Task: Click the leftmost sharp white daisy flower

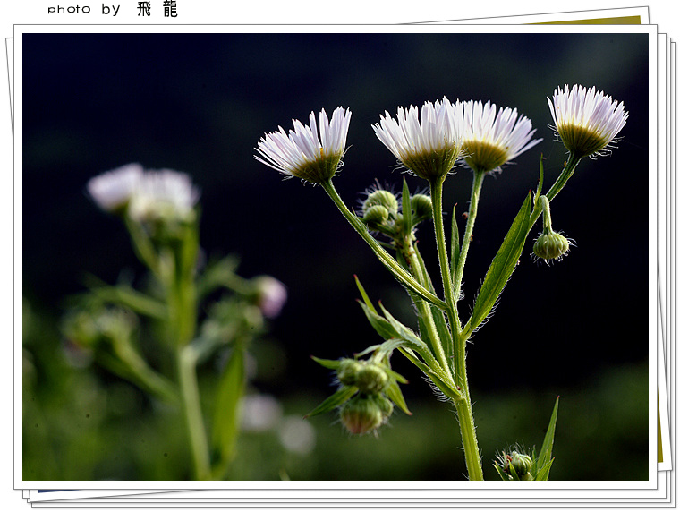Action: point(307,147)
